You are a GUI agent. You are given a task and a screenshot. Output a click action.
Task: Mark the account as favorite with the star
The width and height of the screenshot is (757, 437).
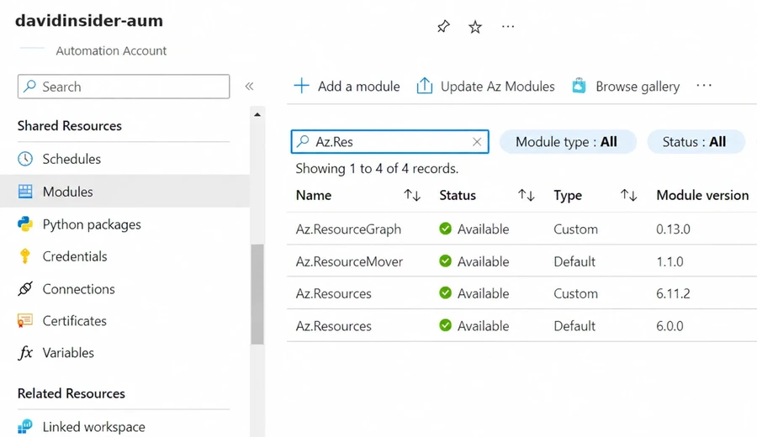click(475, 27)
